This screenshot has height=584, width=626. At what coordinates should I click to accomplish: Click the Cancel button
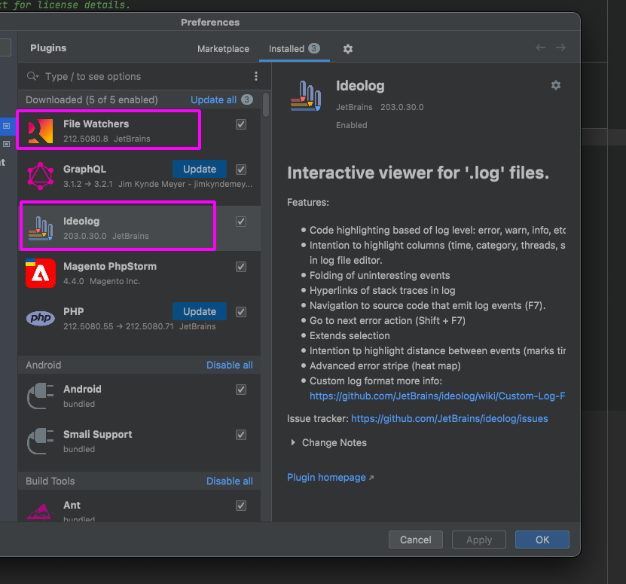coord(416,540)
